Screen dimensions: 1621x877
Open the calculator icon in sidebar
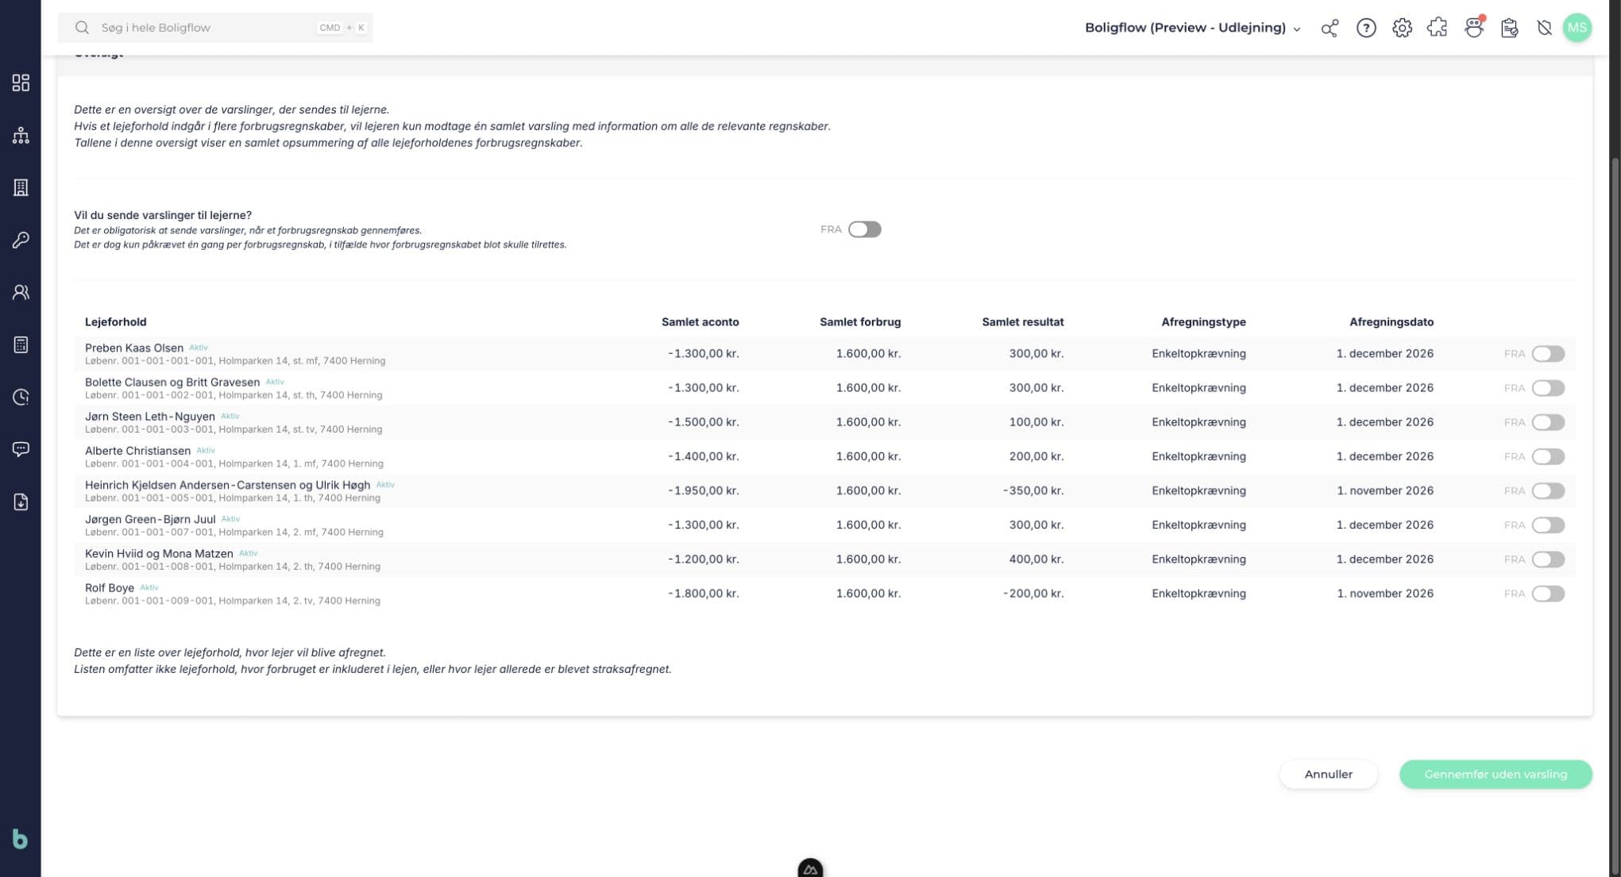tap(21, 344)
